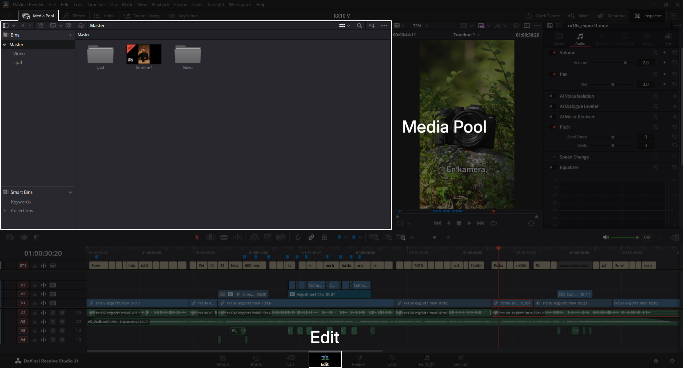
Task: Disable the Volume section toggle
Action: pyautogui.click(x=554, y=53)
